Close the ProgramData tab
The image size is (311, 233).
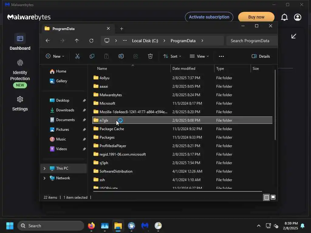click(x=108, y=29)
